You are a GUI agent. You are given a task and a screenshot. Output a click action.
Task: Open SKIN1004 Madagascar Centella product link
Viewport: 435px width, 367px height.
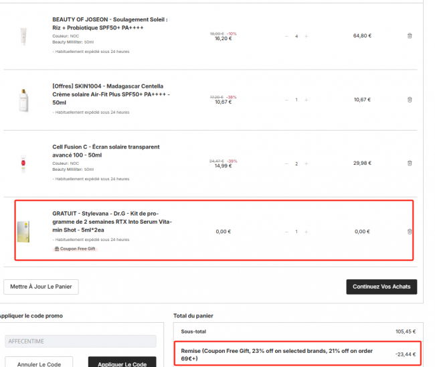click(111, 94)
